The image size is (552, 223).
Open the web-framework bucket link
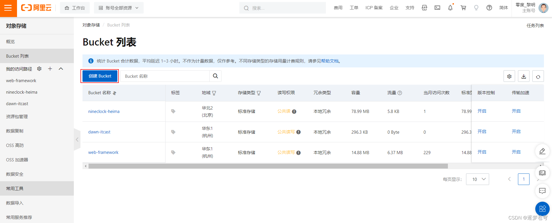point(103,152)
